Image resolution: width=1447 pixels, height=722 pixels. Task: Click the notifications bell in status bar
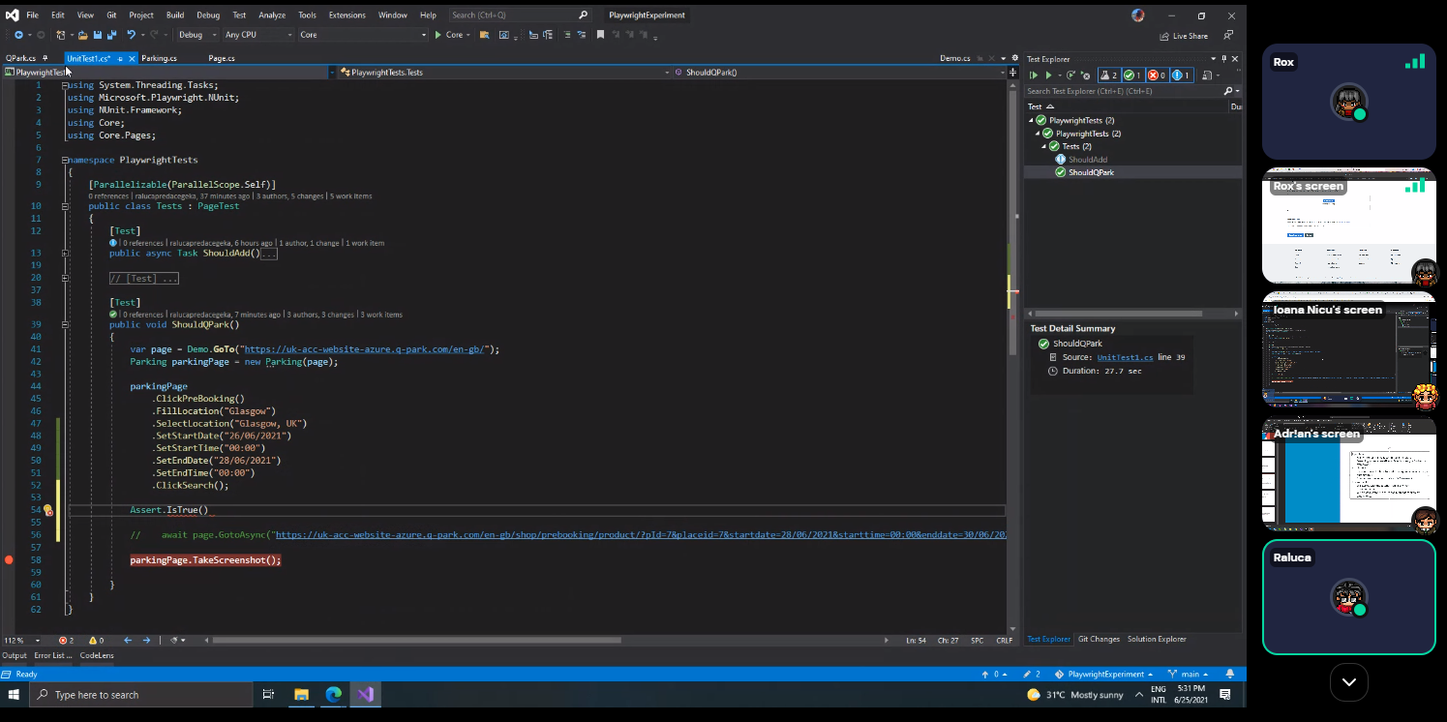1230,674
